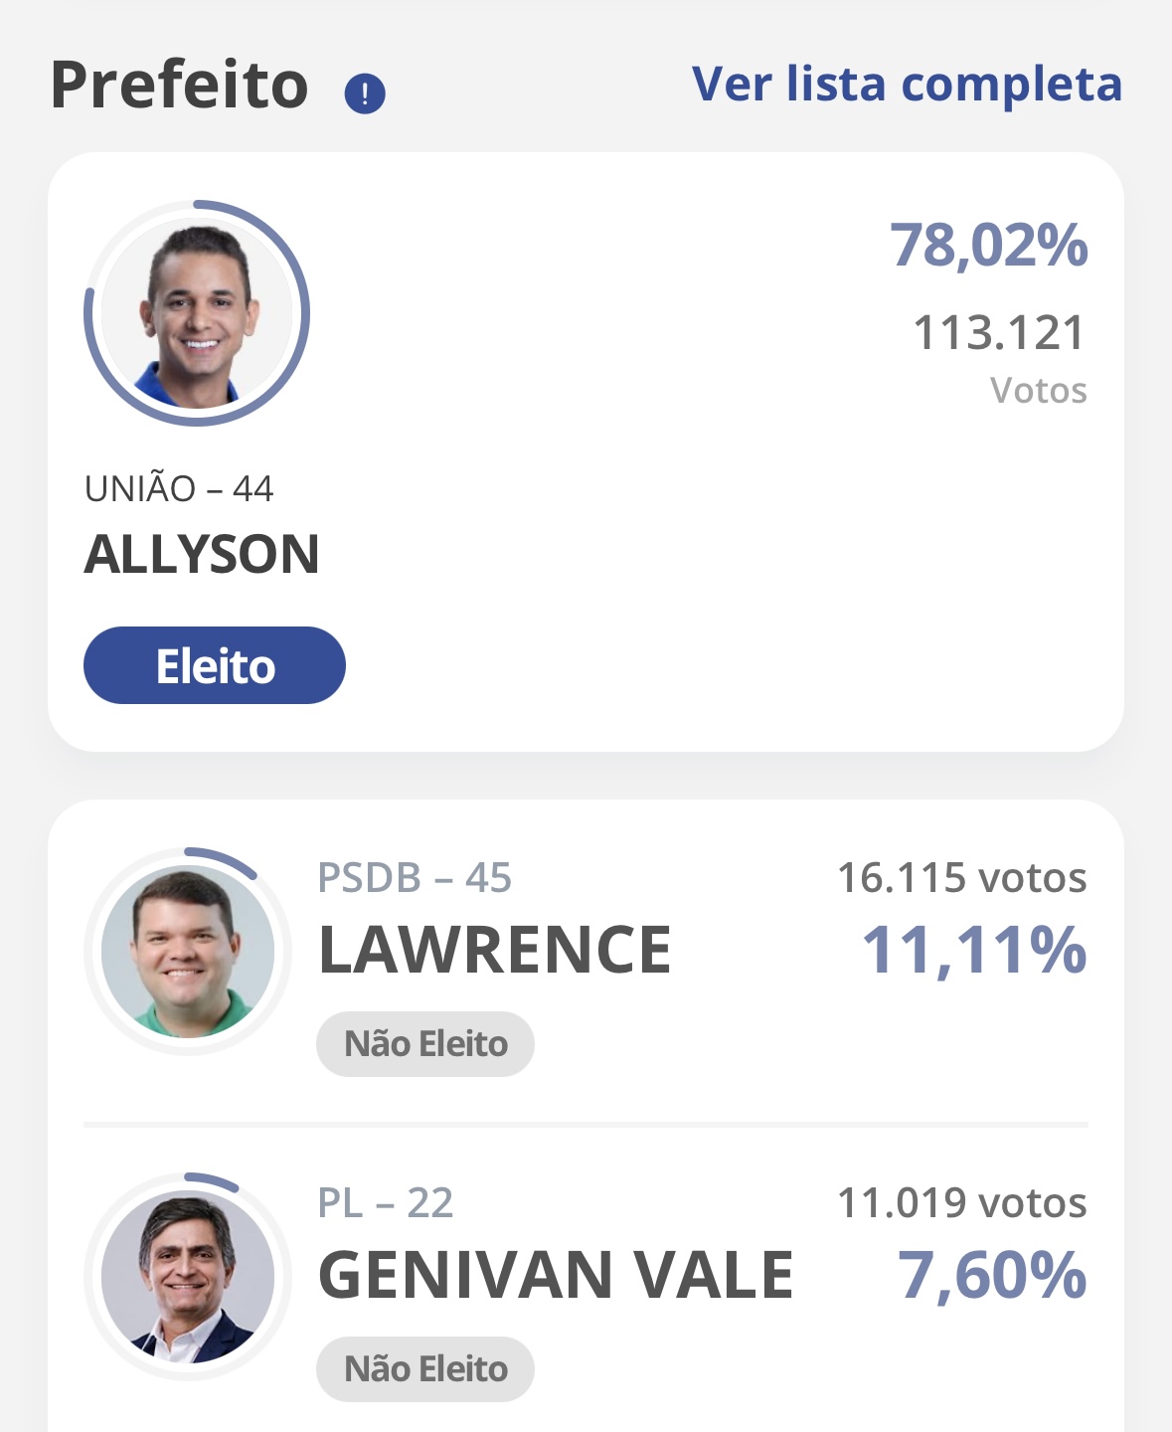
Task: Click the 78,02% vote percentage
Action: pyautogui.click(x=989, y=246)
